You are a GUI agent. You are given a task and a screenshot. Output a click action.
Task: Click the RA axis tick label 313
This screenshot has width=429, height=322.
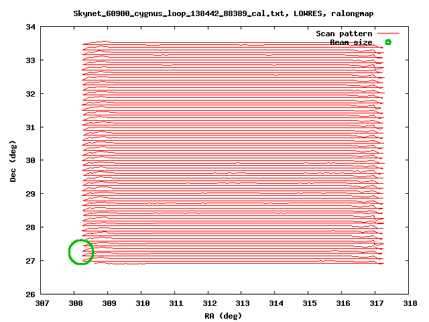[x=243, y=303]
